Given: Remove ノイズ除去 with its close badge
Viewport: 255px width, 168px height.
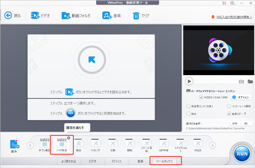Looking at the screenshot, I should click(69, 138).
